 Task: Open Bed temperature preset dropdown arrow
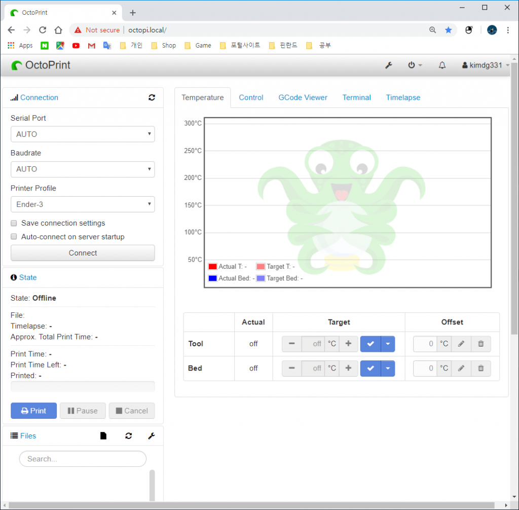coord(388,368)
